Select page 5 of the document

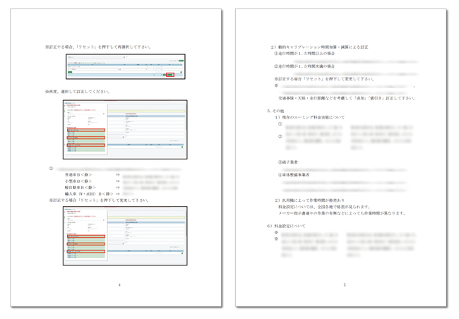pos(341,158)
